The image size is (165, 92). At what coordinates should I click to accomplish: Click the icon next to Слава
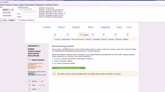coord(30,89)
